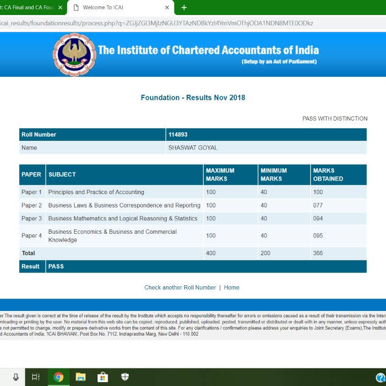Click the roll number value 114893
This screenshot has width=386, height=386.
pos(178,135)
